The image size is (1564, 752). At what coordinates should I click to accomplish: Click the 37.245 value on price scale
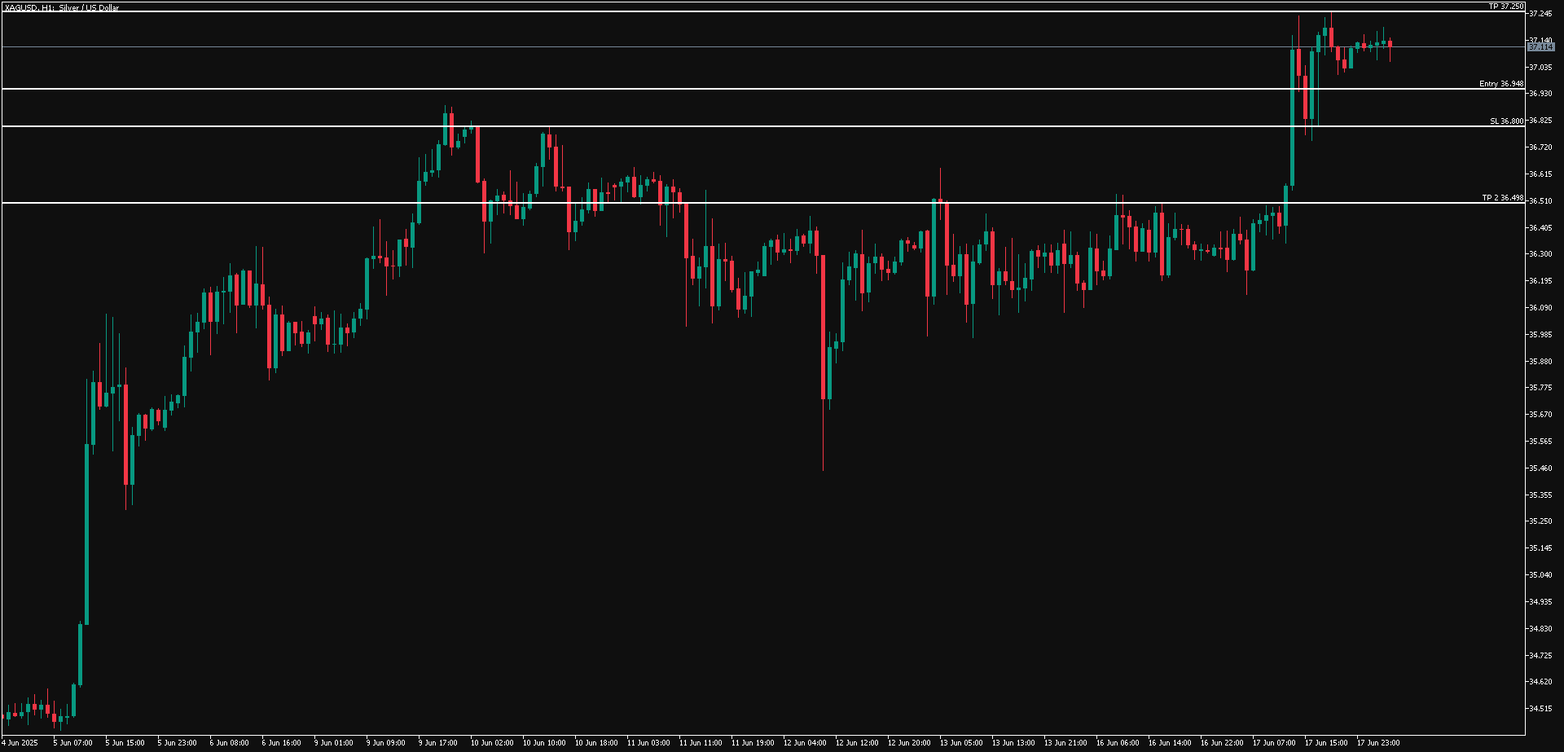pyautogui.click(x=1540, y=14)
